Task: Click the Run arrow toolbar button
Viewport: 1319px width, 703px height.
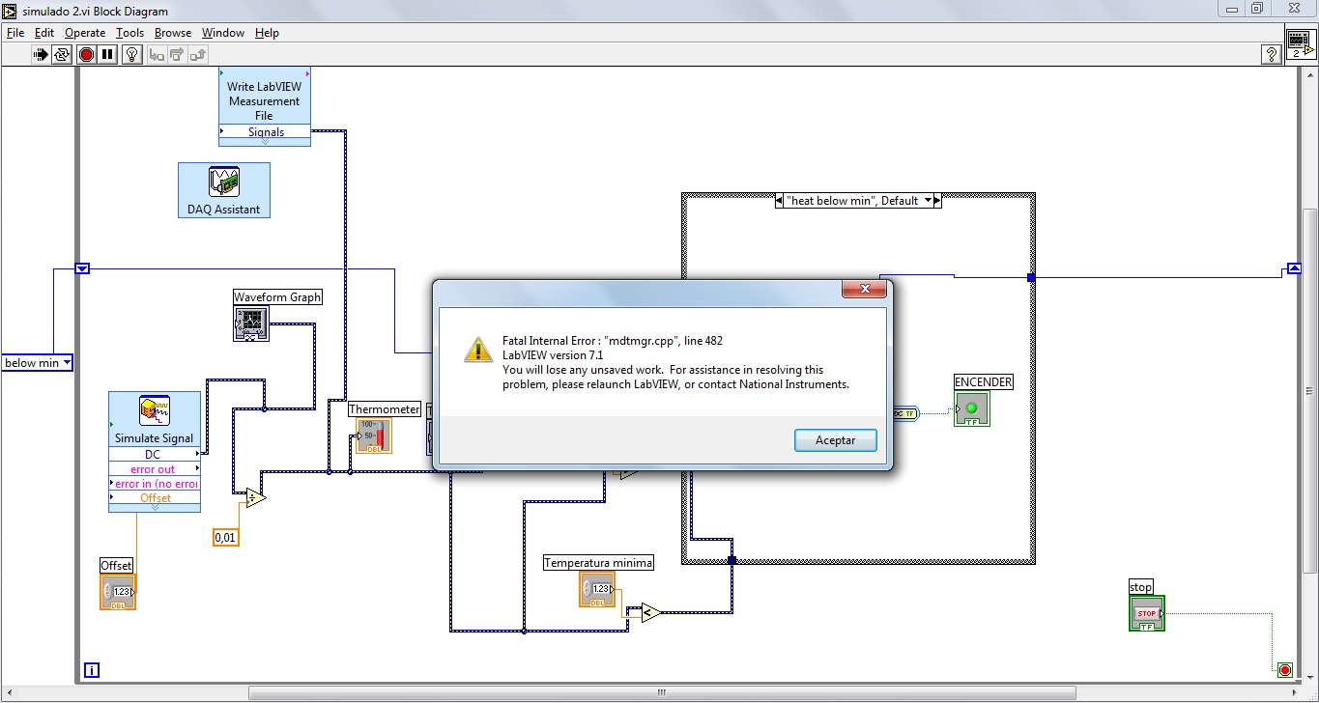Action: tap(40, 55)
